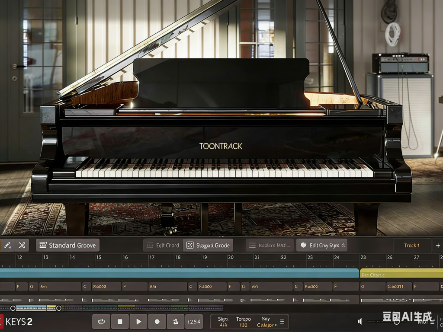Select the Gadd11 chord block

click(x=398, y=287)
